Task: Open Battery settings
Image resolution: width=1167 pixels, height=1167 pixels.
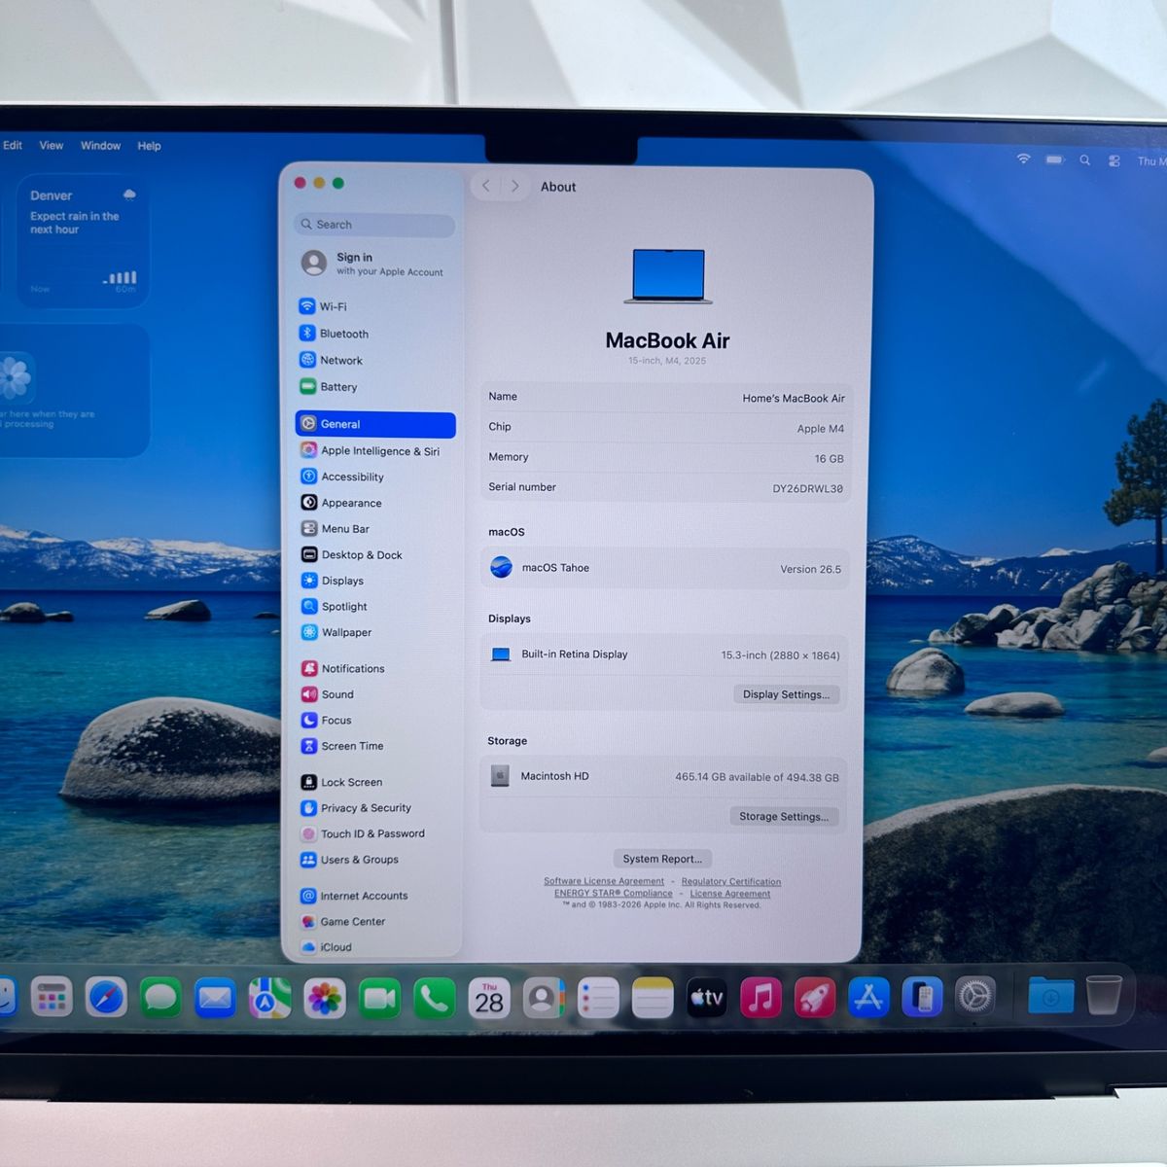Action: (x=375, y=387)
